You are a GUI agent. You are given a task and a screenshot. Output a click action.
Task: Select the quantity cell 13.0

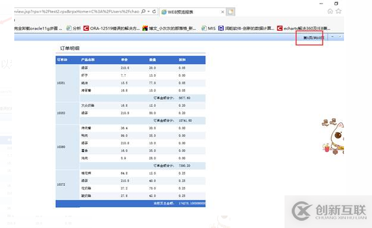[152, 75]
